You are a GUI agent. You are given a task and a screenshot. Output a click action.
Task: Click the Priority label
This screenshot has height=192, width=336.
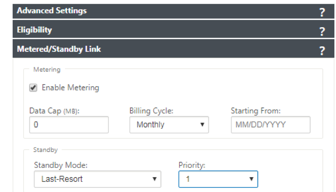(x=192, y=165)
